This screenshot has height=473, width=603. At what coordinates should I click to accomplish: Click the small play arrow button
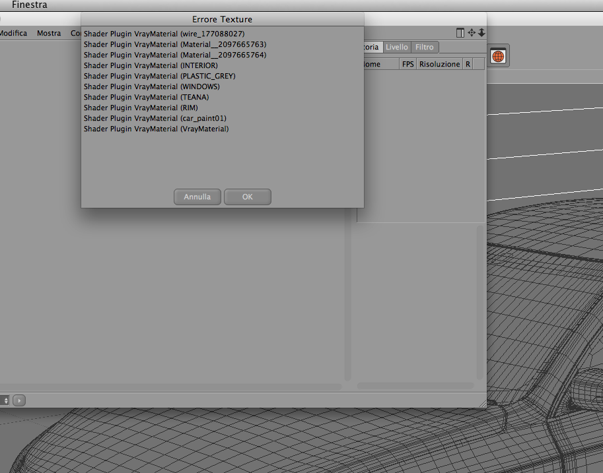point(19,400)
